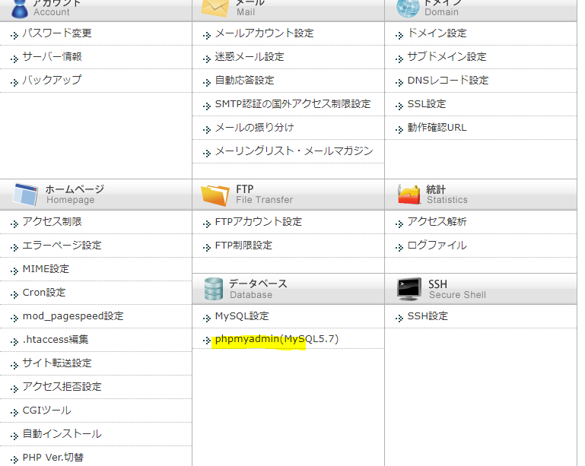Image resolution: width=585 pixels, height=466 pixels.
Task: Open メールの振り分け link
Action: coord(255,128)
